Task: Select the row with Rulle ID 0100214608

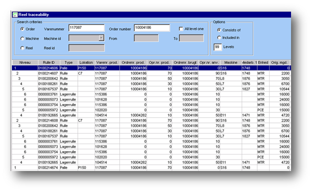Action: pos(151,120)
